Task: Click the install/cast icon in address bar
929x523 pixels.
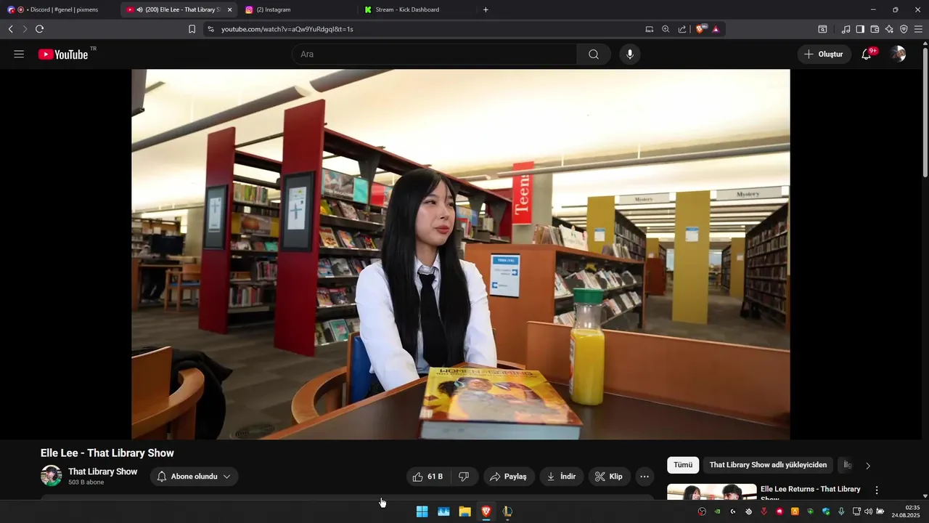Action: coord(650,29)
